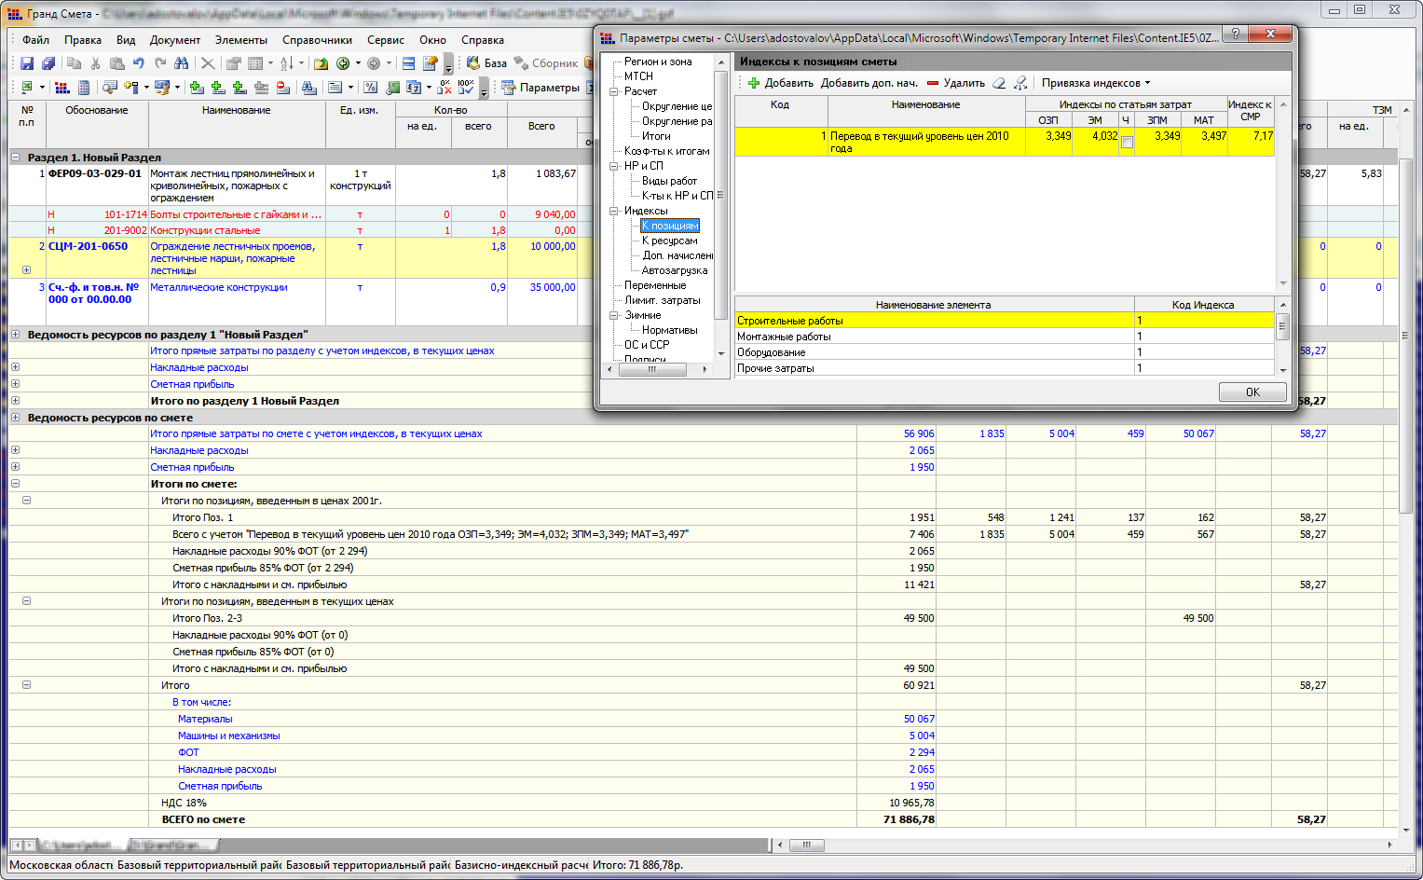Click the Save floppy disk icon

(x=27, y=63)
